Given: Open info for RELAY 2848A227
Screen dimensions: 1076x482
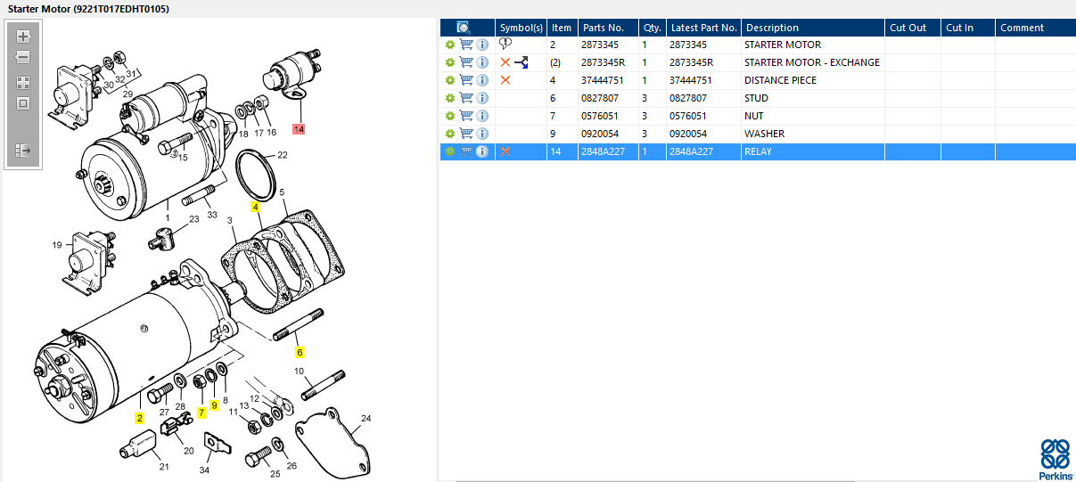Looking at the screenshot, I should 482,151.
